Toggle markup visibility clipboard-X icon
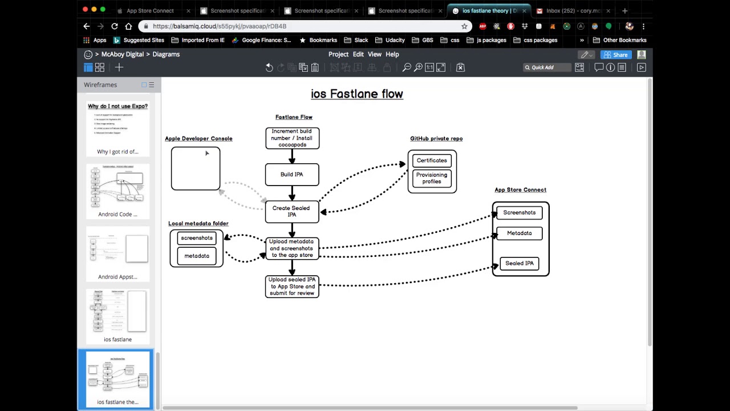The image size is (730, 411). tap(460, 67)
